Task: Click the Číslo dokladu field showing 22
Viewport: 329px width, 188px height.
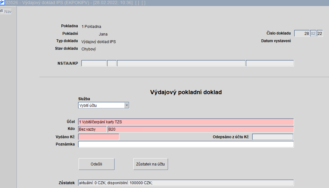Action: [x=319, y=34]
